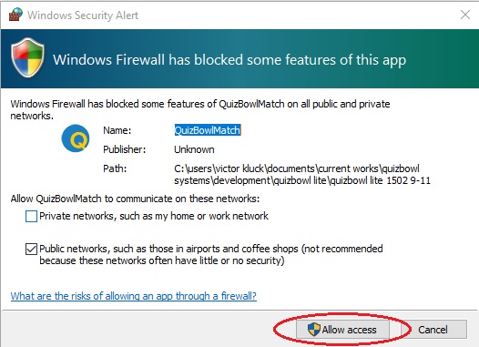
Task: Open the firewall risks help link
Action: point(134,296)
